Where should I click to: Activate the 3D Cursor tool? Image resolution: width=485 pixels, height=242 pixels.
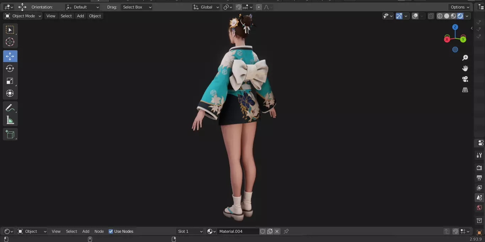click(x=10, y=42)
